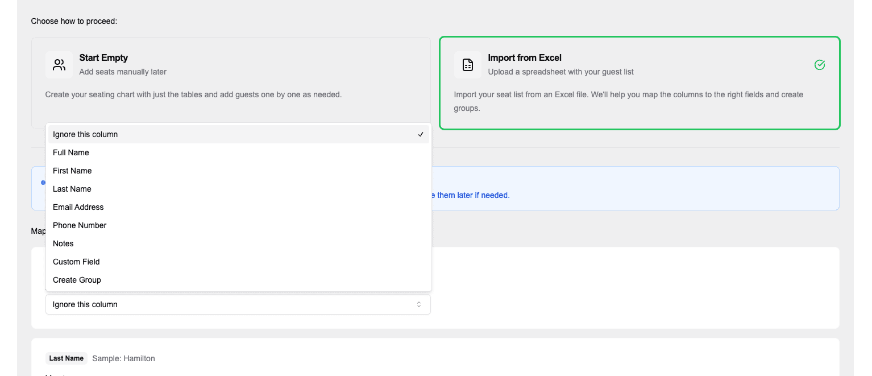This screenshot has height=376, width=872.
Task: Open the Ignore this column combo box
Action: point(238,304)
